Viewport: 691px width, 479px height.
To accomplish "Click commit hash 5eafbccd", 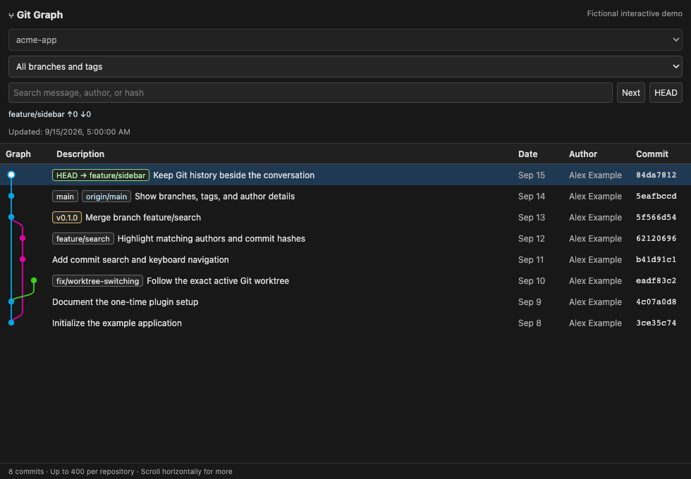I will coord(656,197).
